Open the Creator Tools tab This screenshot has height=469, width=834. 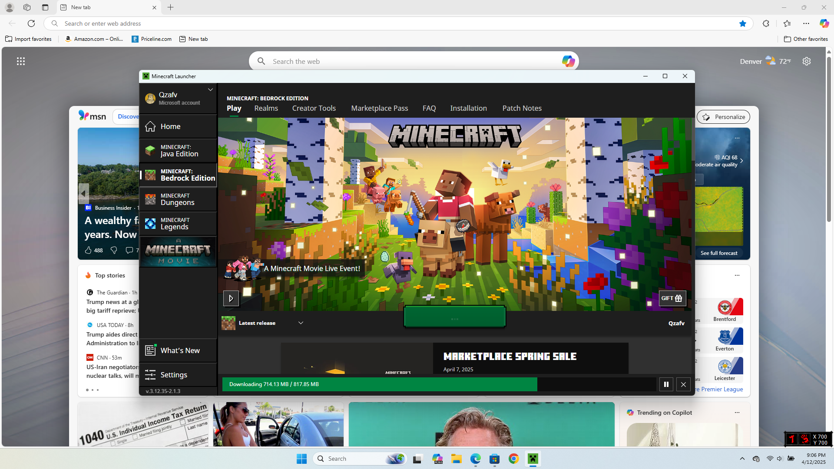point(314,109)
